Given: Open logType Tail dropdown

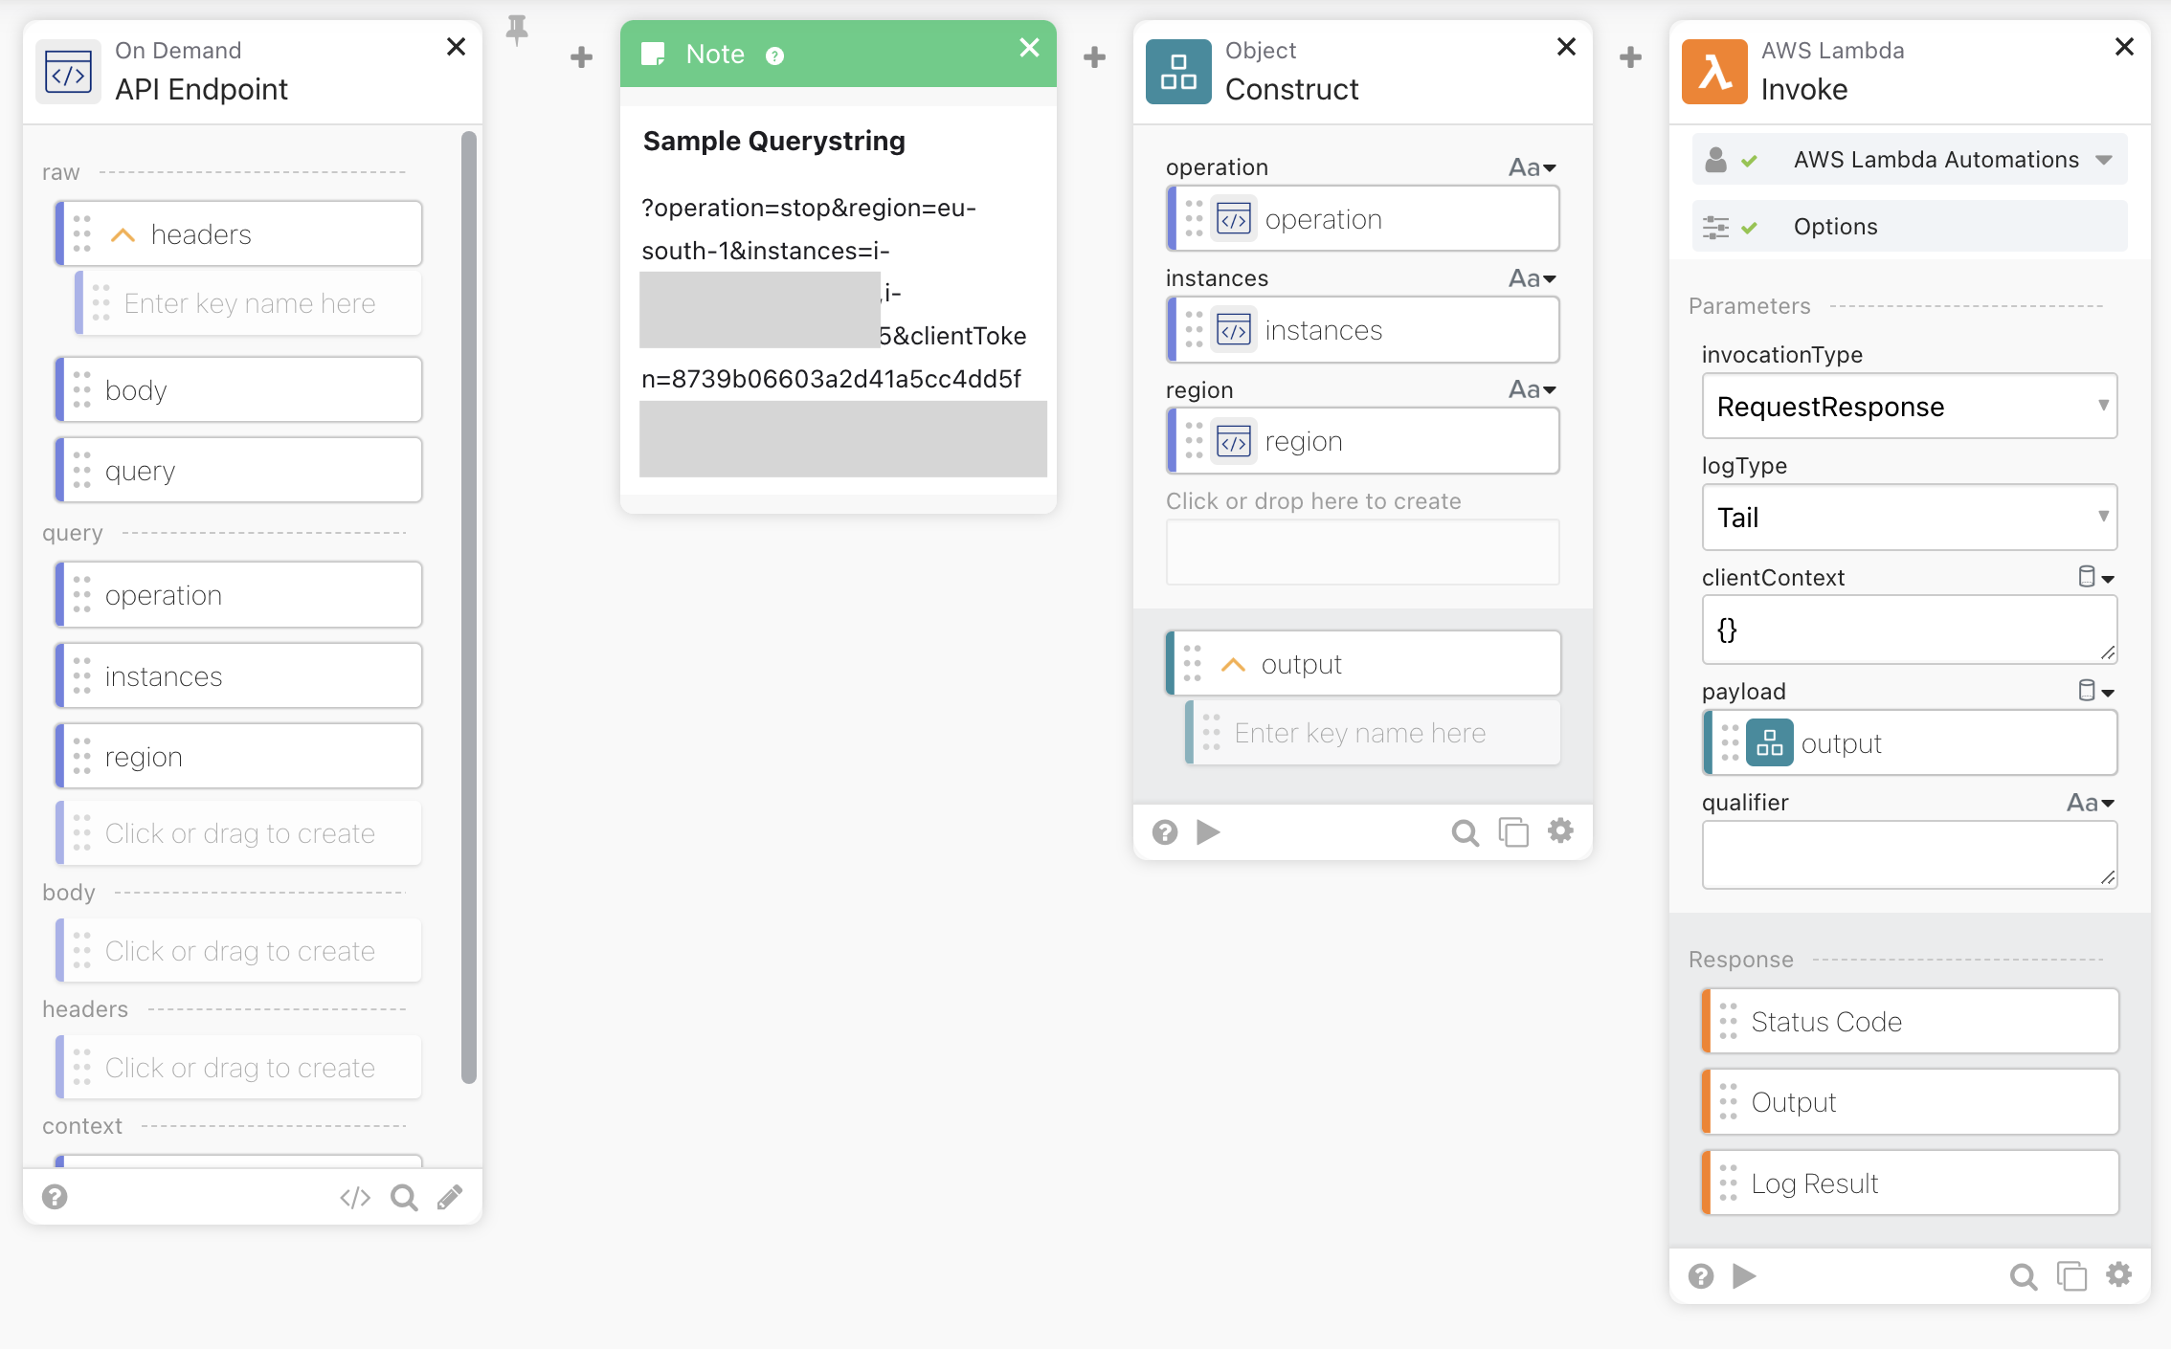Looking at the screenshot, I should [1909, 518].
